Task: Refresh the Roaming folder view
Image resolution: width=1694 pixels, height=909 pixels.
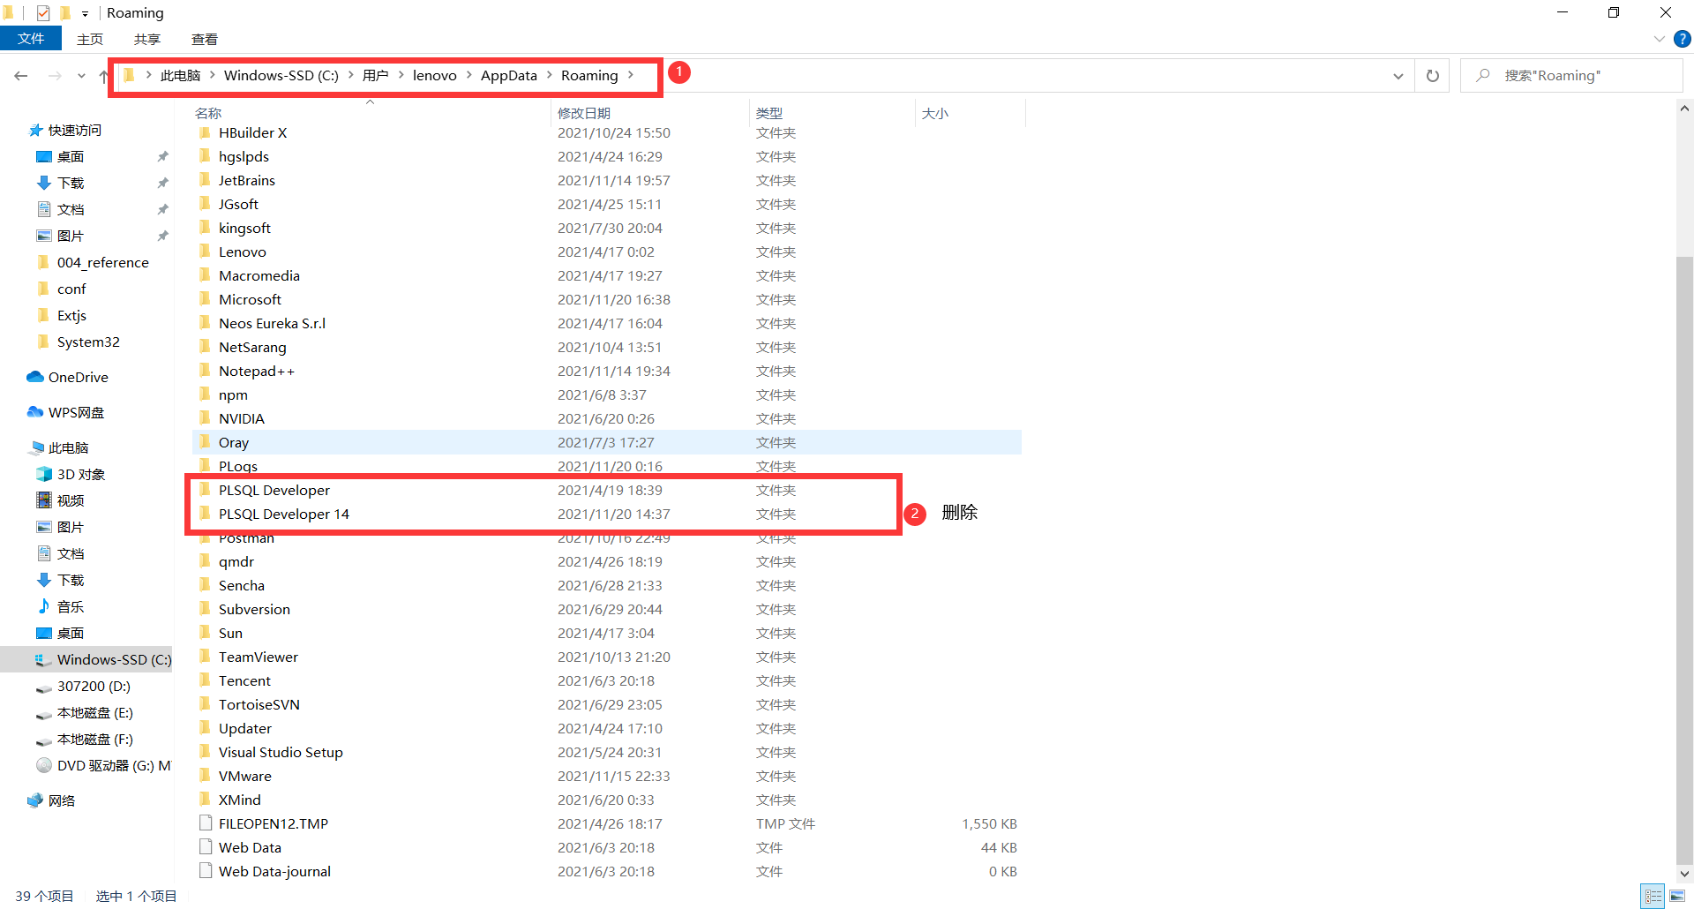Action: (x=1433, y=76)
